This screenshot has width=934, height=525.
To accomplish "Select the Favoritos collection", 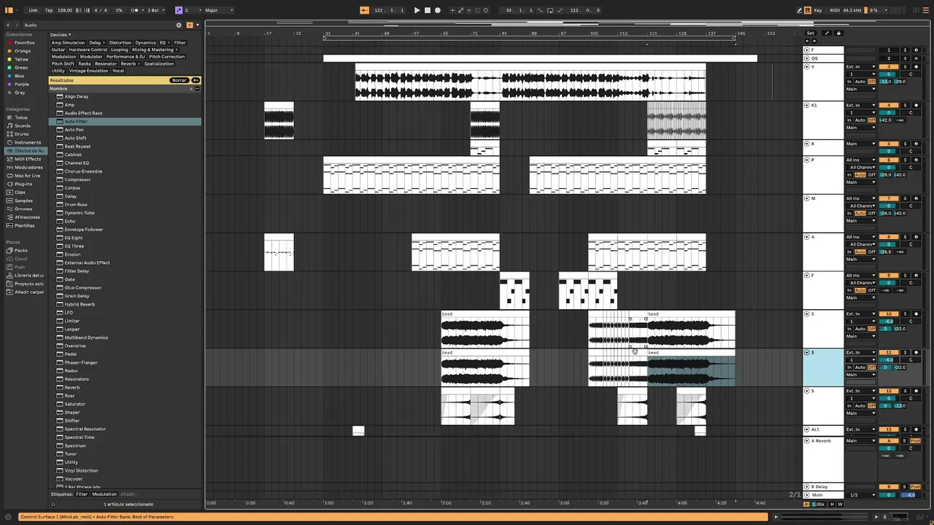I will 24,42.
